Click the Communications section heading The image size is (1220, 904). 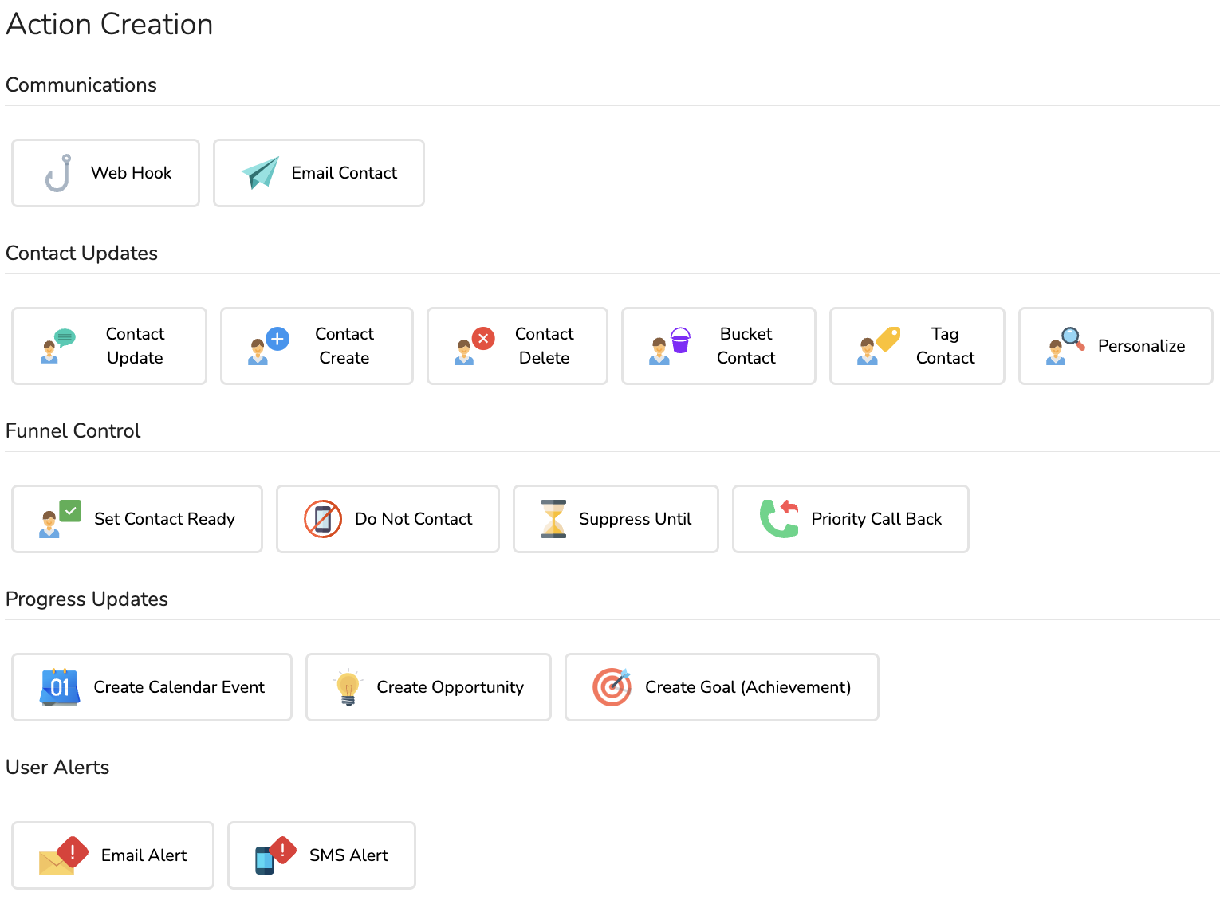(x=81, y=85)
